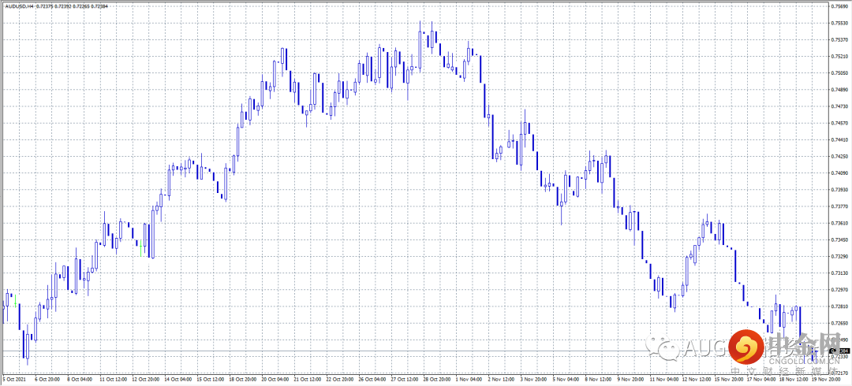Click the 0.74090 price axis label
The height and width of the screenshot is (386, 852).
pos(840,173)
